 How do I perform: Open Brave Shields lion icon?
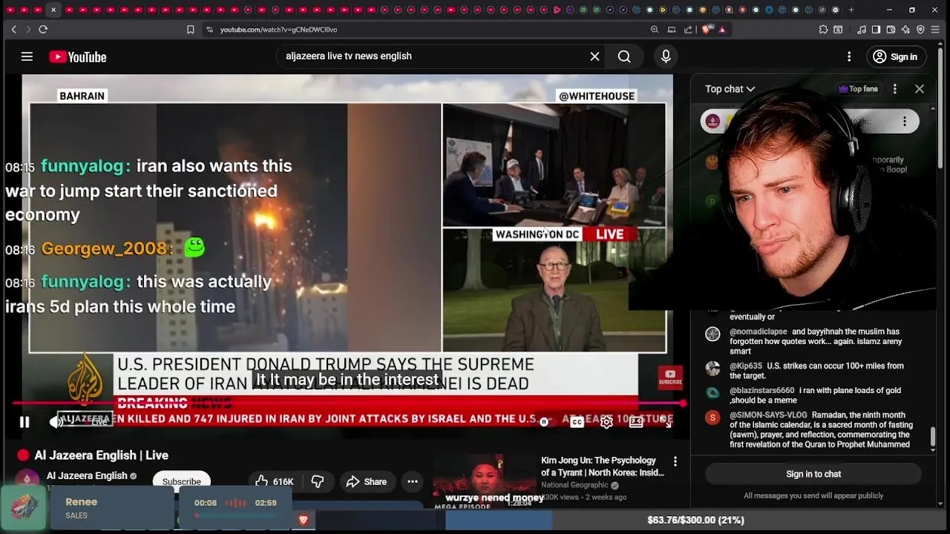(x=705, y=30)
